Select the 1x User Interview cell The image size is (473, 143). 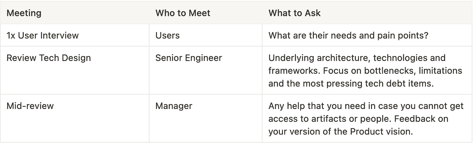[75, 35]
